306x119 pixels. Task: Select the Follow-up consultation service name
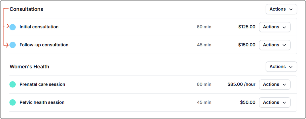coord(44,45)
